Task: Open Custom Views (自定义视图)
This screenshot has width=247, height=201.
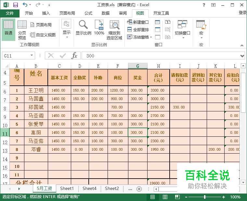Action: pos(43,35)
